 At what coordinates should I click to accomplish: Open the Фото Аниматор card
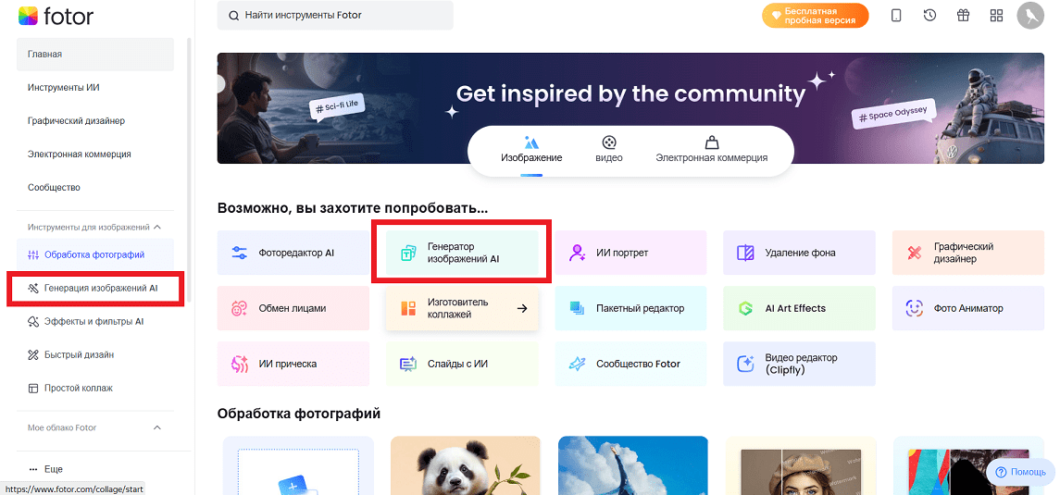click(x=967, y=308)
